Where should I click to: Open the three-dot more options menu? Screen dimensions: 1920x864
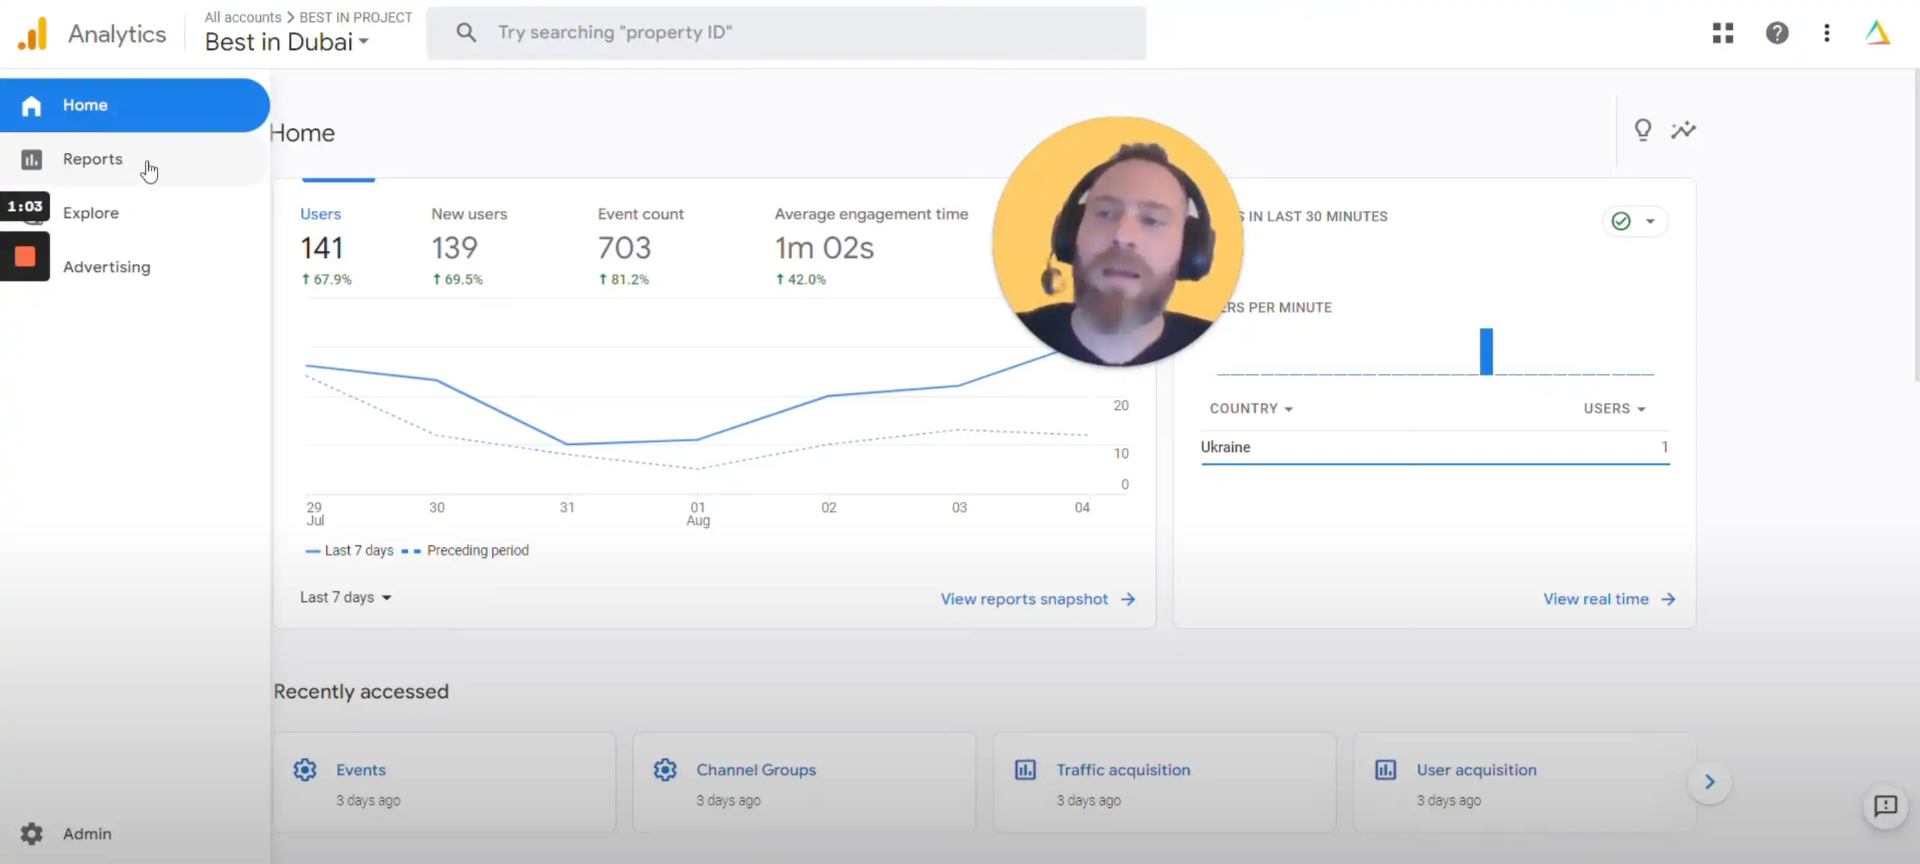1826,33
